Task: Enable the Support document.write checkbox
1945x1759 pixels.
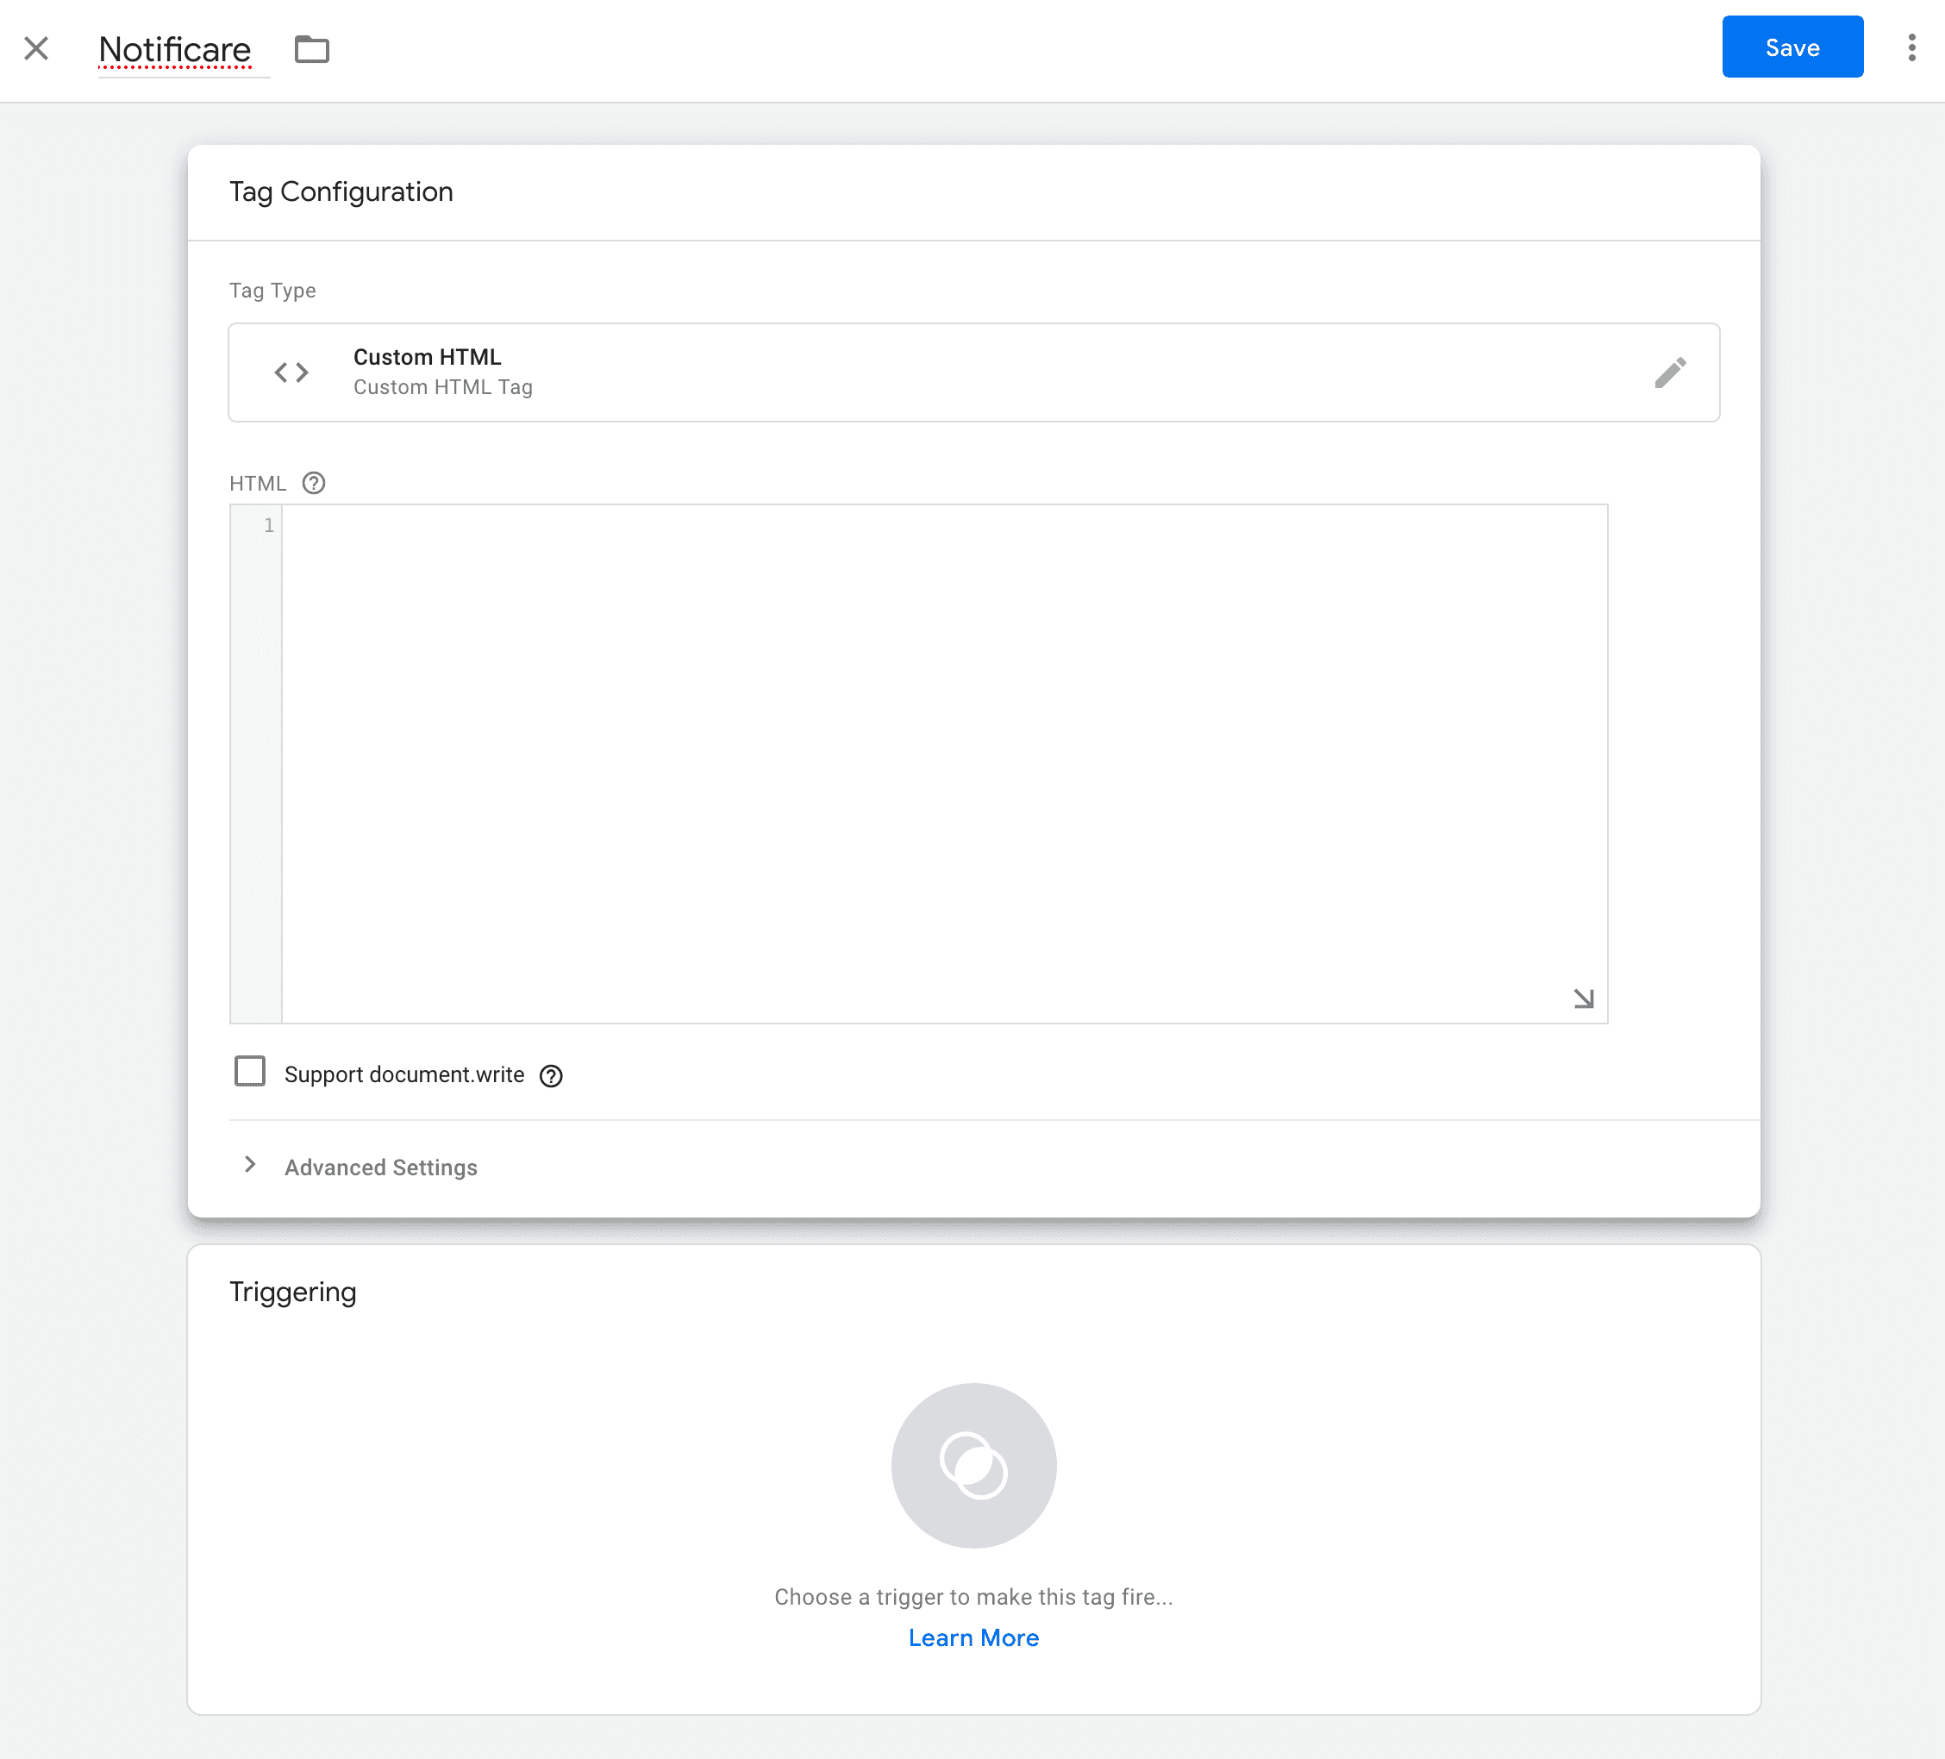Action: tap(250, 1071)
